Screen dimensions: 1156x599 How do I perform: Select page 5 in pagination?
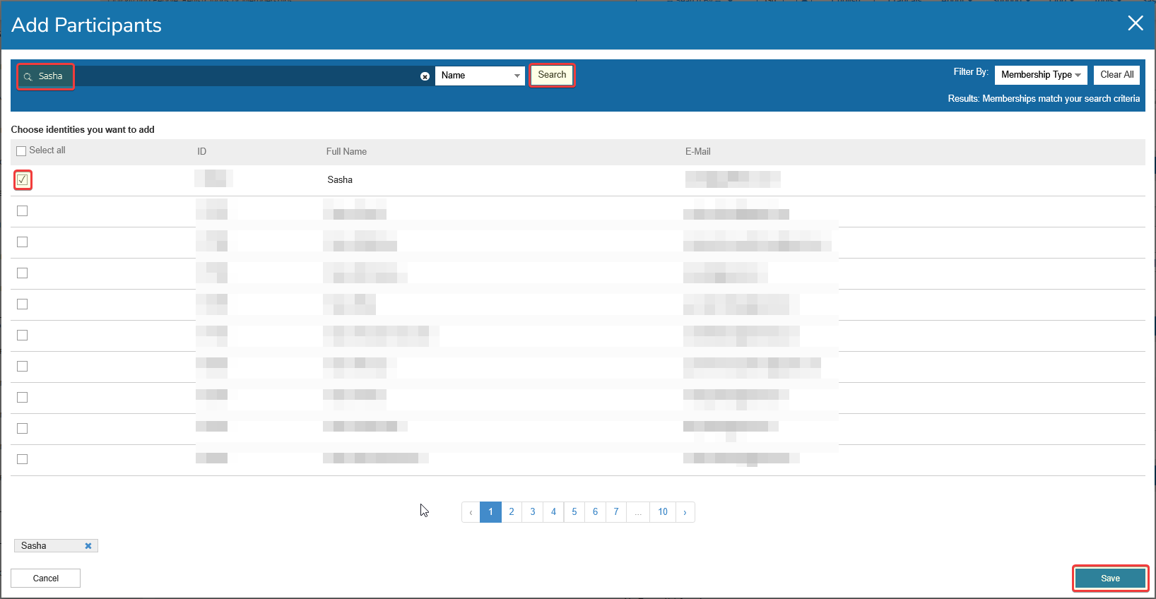(x=574, y=512)
